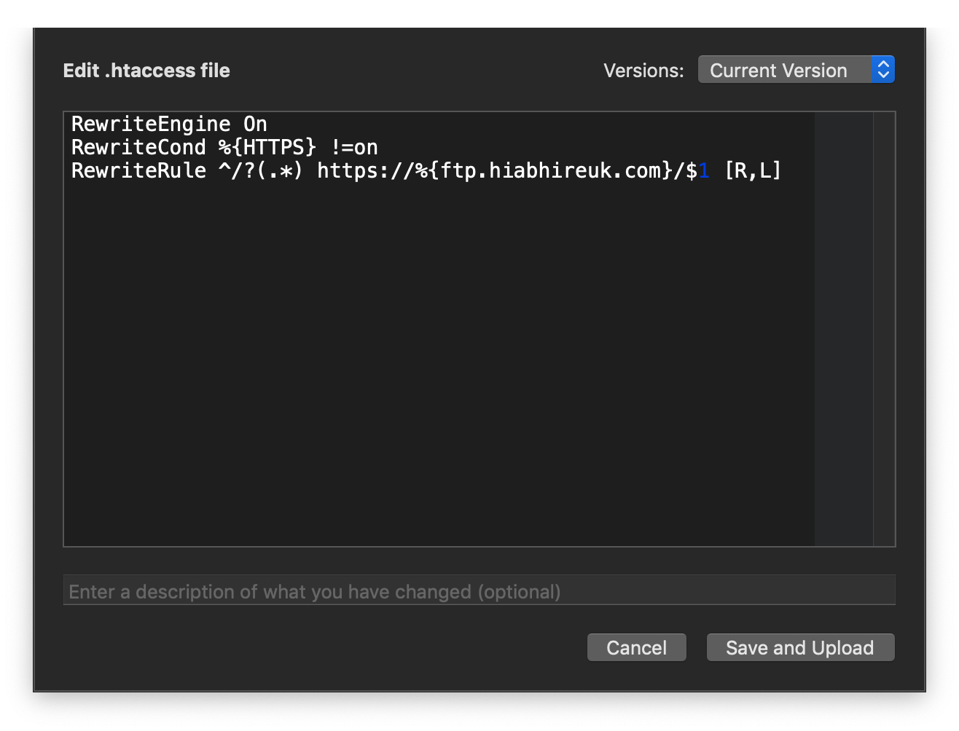Click the blue stepper arrows beside Current Version
959x731 pixels.
point(882,69)
